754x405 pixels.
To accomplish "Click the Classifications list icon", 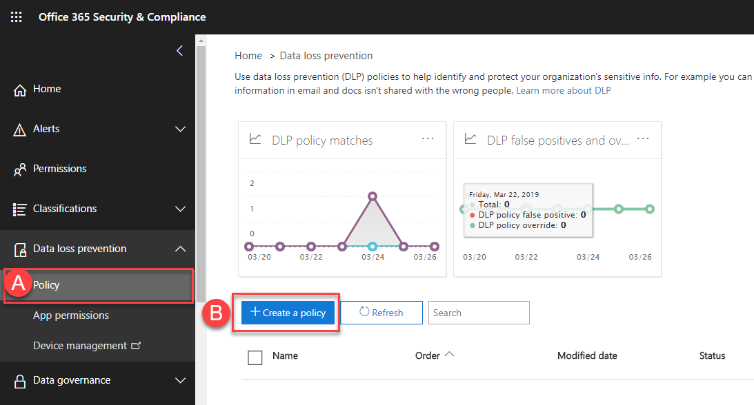I will coord(20,209).
